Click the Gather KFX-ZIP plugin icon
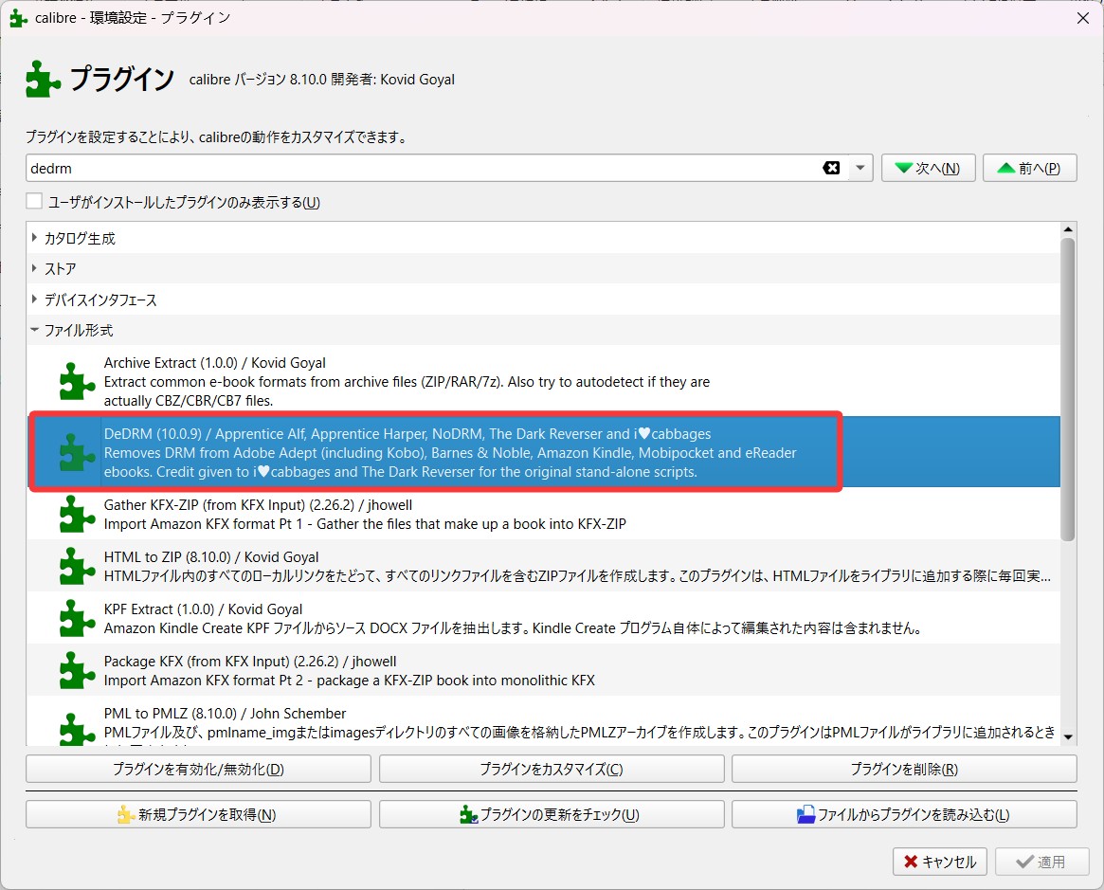 pos(77,514)
